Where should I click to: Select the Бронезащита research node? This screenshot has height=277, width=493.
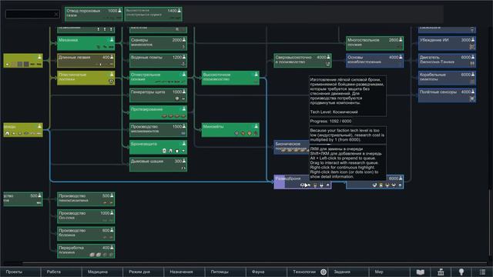pyautogui.click(x=158, y=147)
